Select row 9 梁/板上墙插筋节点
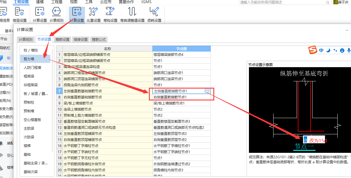The image size is (351, 178). point(108,103)
